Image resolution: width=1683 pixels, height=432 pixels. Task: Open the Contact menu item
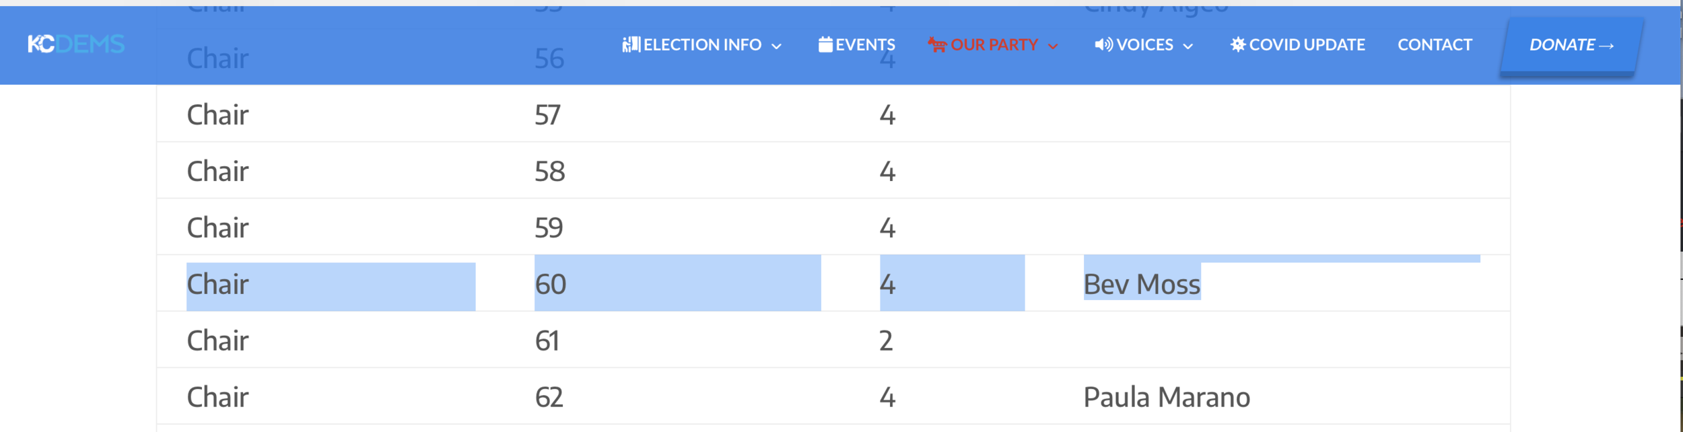click(x=1435, y=44)
